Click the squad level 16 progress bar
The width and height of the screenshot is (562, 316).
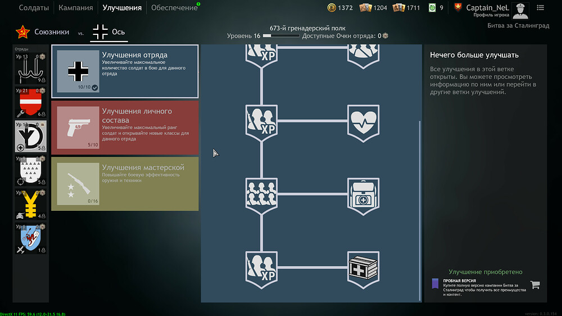click(281, 36)
